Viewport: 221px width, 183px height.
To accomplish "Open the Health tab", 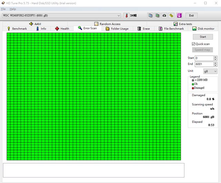I will pos(62,29).
